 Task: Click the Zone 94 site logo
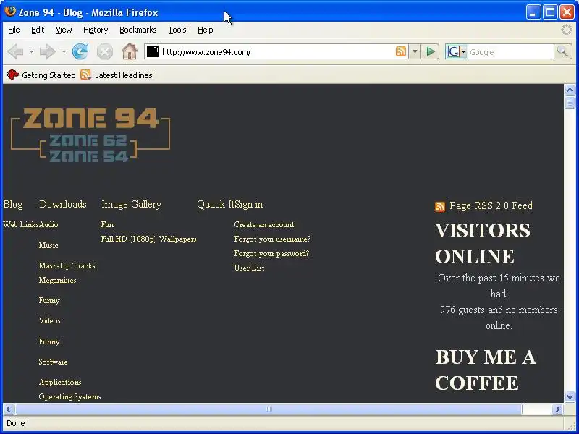(x=90, y=135)
